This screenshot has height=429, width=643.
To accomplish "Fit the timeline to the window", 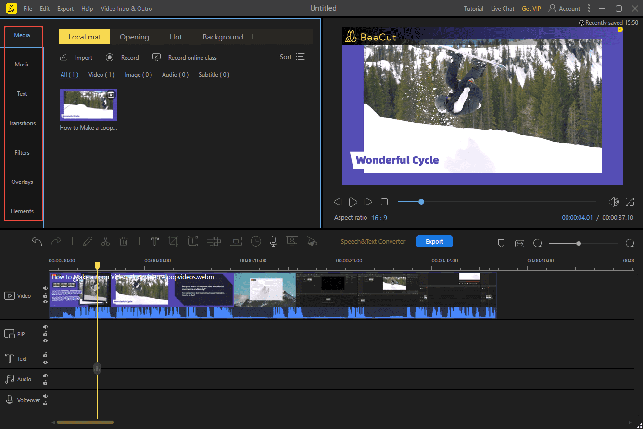I will [x=519, y=244].
